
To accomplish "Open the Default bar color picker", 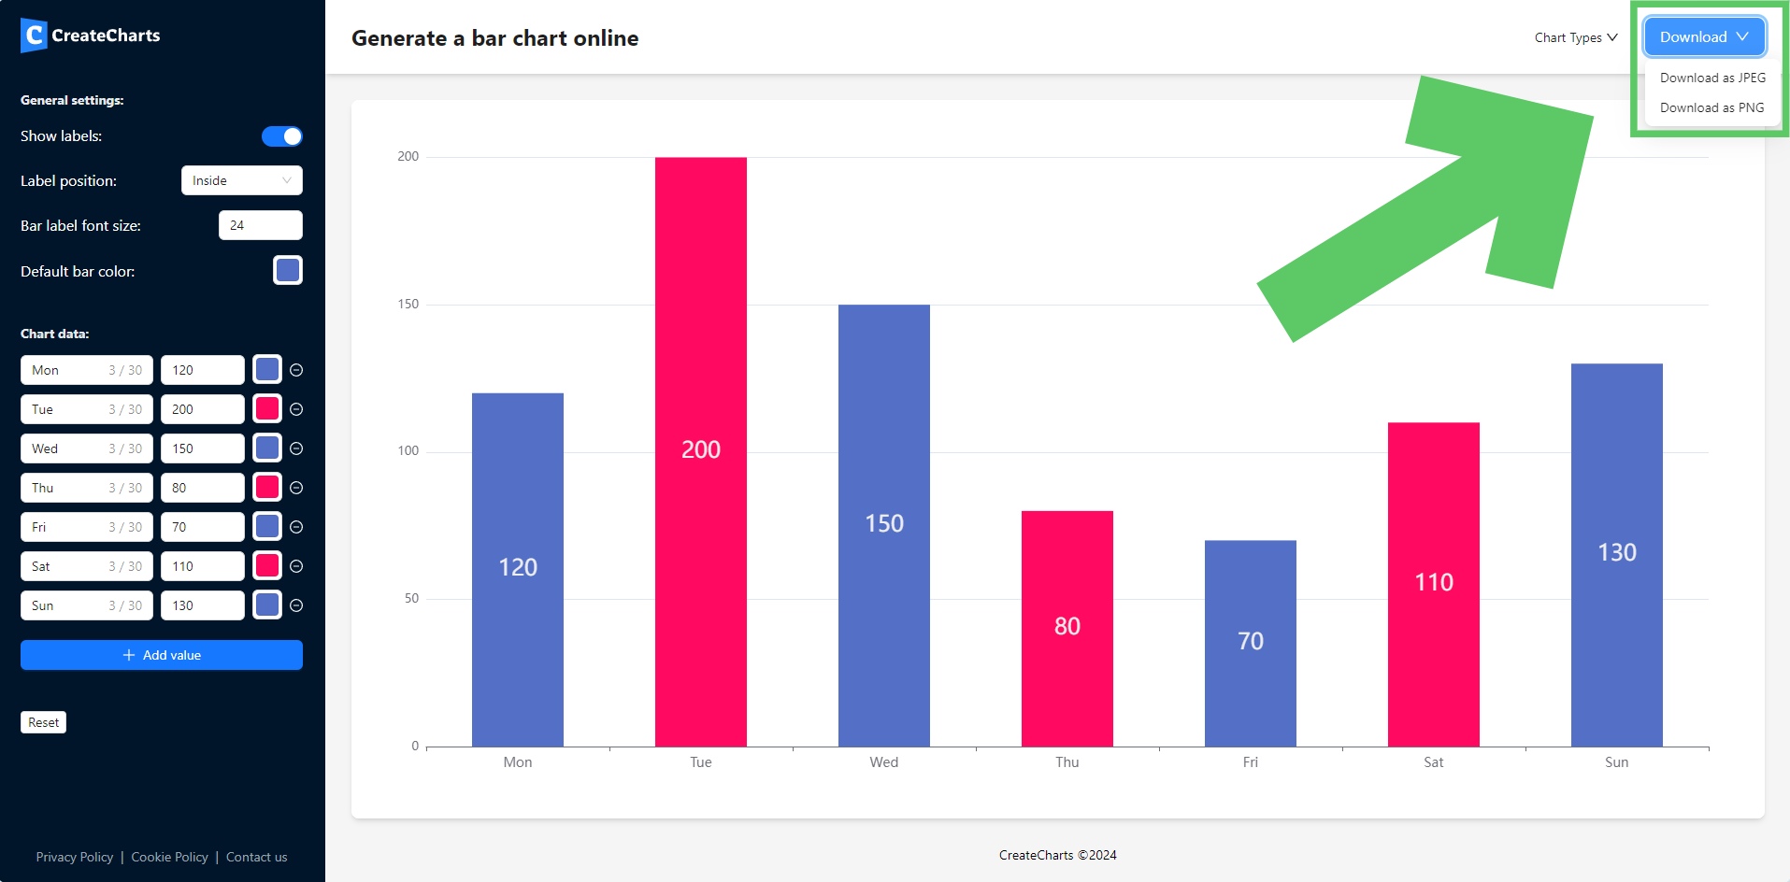I will click(x=288, y=270).
